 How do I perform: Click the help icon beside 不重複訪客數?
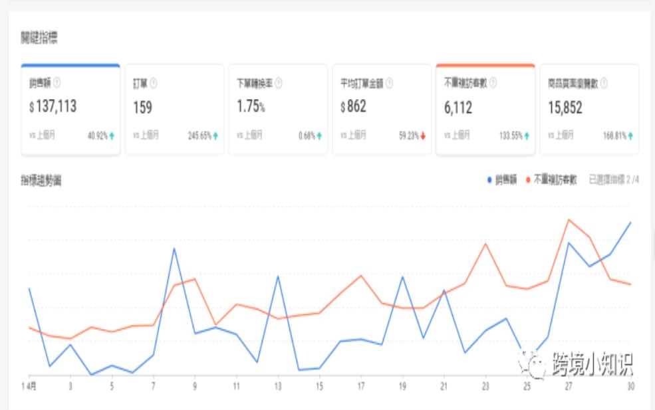pyautogui.click(x=493, y=83)
